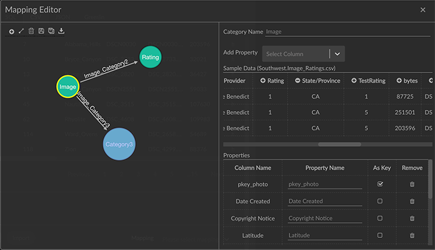Viewport: 435px width, 250px height.
Task: Uncheck As Key for pkey_photo
Action: 379,184
